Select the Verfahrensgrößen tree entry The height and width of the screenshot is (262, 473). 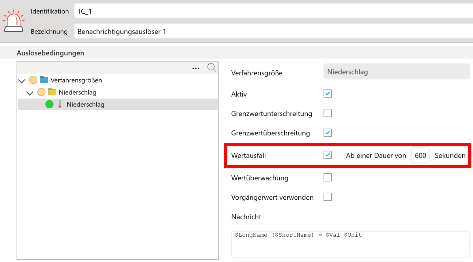tap(76, 80)
